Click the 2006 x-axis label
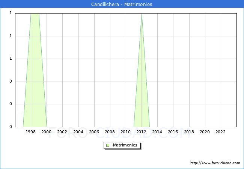The height and width of the screenshot is (169, 244). pos(94,132)
